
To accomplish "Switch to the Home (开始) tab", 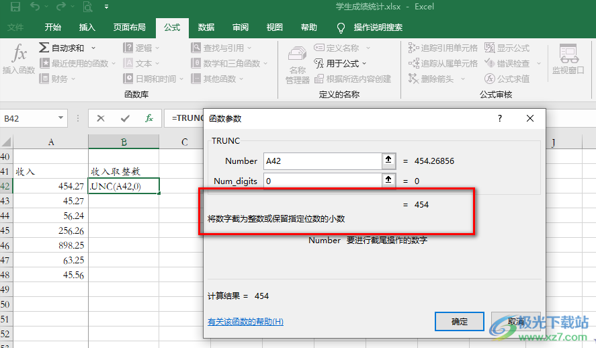I will point(53,28).
